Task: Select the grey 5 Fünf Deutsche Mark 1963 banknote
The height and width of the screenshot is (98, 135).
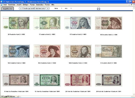Action: (x=109, y=51)
